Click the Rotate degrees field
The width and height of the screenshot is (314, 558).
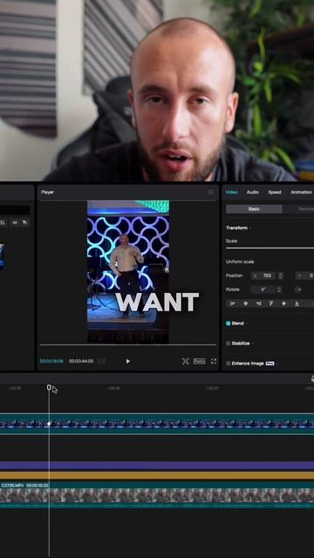click(263, 289)
